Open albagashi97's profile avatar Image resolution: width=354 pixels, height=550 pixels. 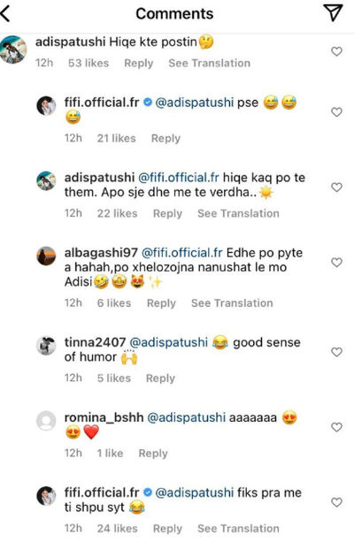(46, 256)
